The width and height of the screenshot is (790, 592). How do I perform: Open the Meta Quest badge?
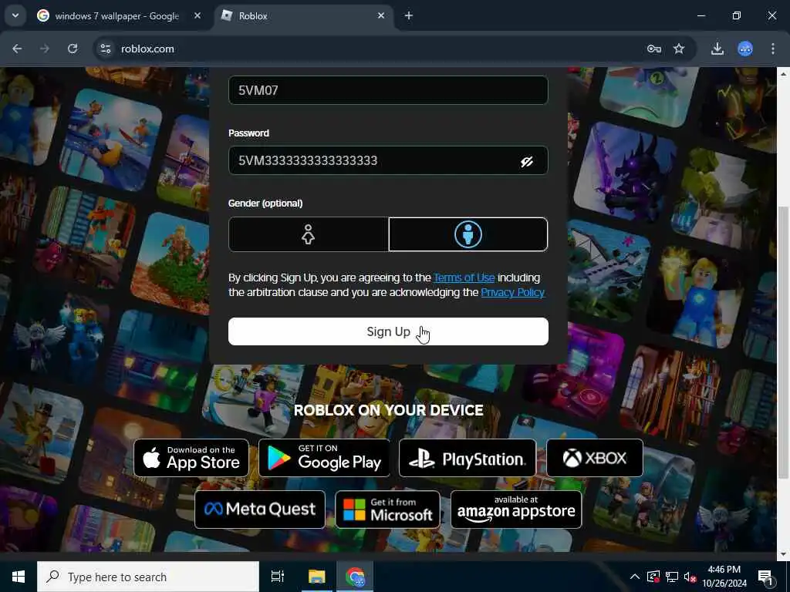260,510
